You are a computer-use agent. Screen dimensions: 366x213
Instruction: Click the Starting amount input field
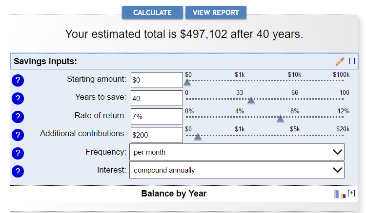[x=157, y=80]
